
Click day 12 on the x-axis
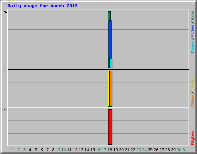[75, 150]
